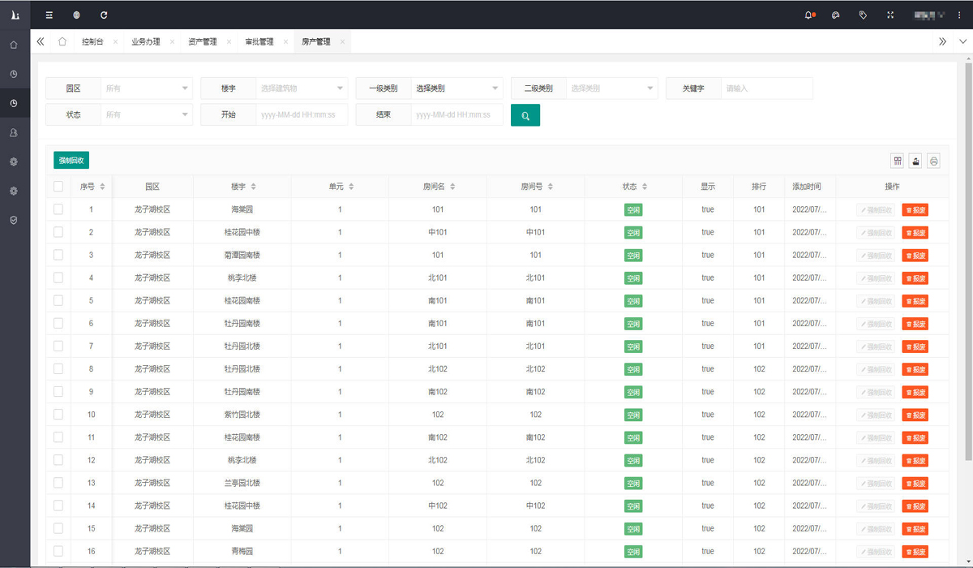The width and height of the screenshot is (973, 568).
Task: Click the print icon above the table
Action: (933, 161)
